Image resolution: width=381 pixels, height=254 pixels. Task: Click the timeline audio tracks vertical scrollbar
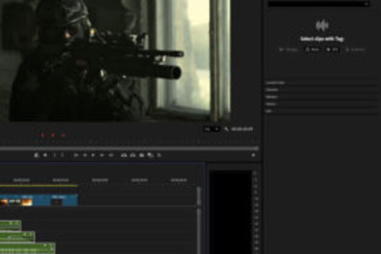pyautogui.click(x=199, y=231)
